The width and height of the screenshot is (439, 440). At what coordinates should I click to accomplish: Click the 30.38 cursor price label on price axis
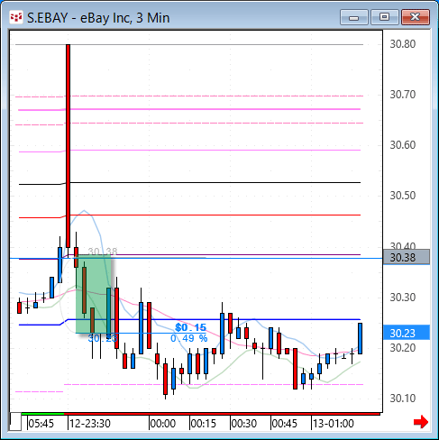pos(407,257)
